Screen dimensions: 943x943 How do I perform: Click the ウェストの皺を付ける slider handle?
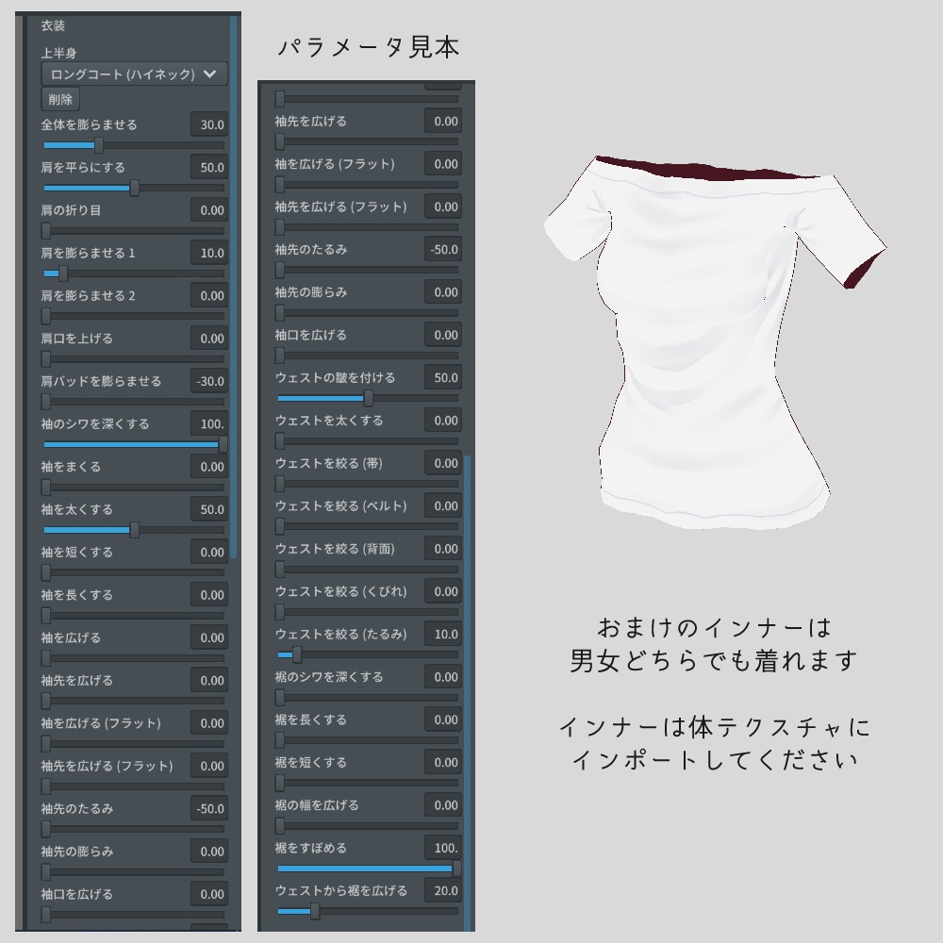(x=367, y=399)
